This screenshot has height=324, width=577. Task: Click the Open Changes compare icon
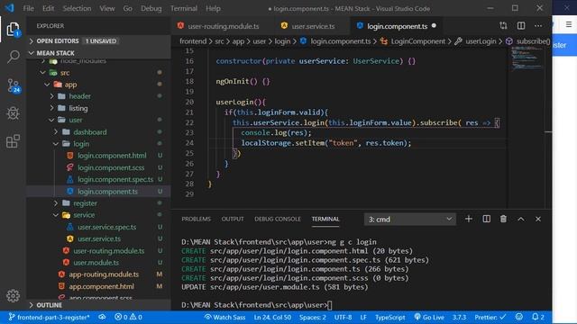point(503,26)
